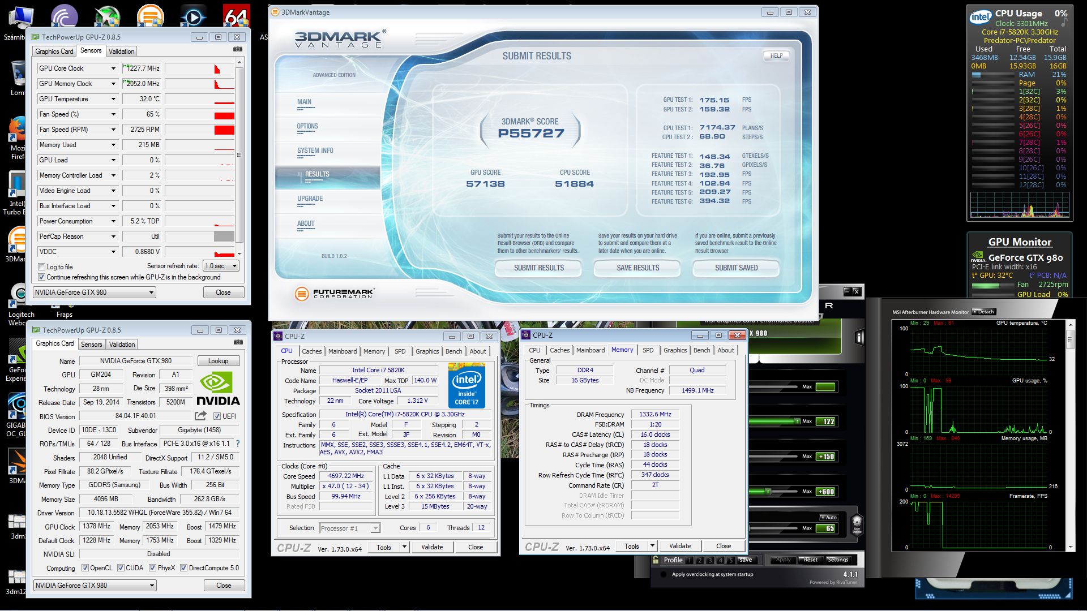Viewport: 1087px width, 611px height.
Task: Click the GPU-Z Sensors window title icon
Action: tap(36, 37)
